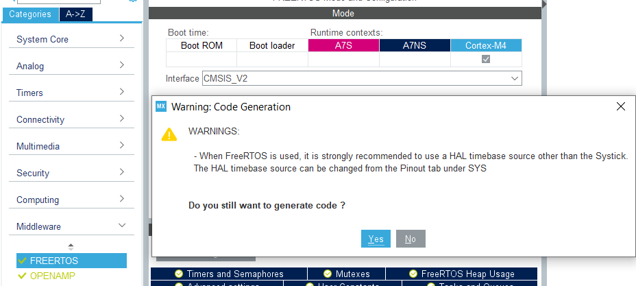636x286 pixels.
Task: Expand the Security category
Action: (x=71, y=174)
